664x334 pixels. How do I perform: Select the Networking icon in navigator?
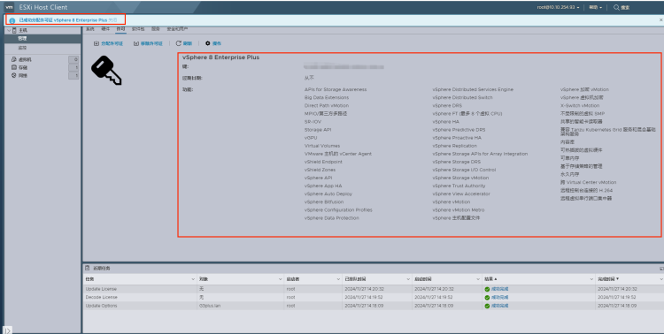[13, 76]
